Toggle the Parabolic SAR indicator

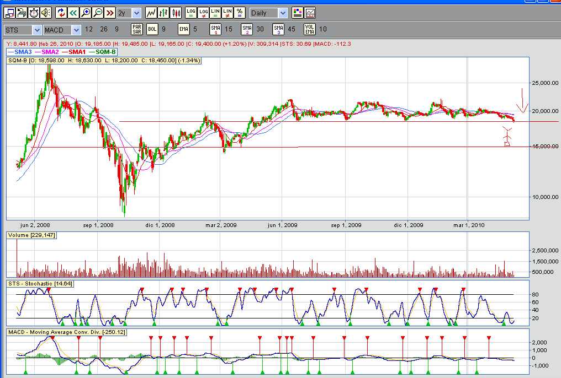(137, 29)
